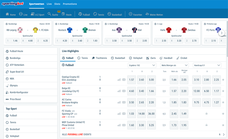Go to Home in the navigation bar
228x139 pixels.
pos(11,14)
